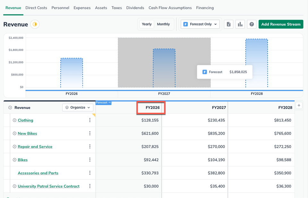Image resolution: width=308 pixels, height=198 pixels.
Task: Click the Add Revenue Stream button
Action: click(281, 24)
